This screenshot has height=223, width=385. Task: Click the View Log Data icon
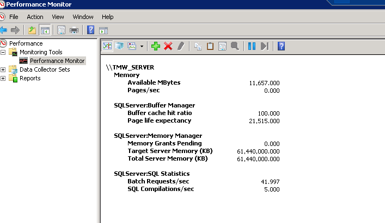(x=119, y=46)
